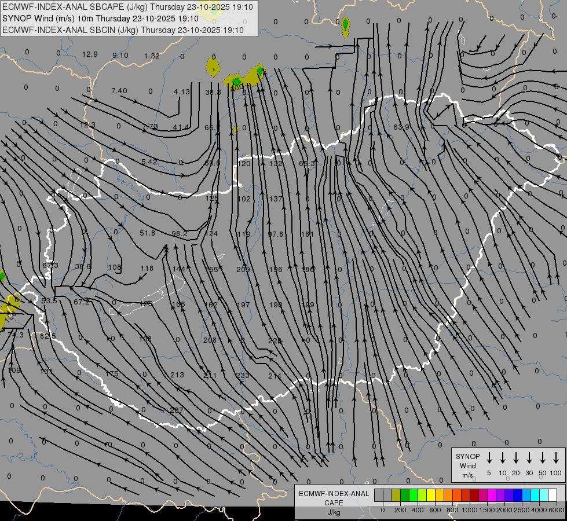This screenshot has height=521, width=567.
Task: Click the 30 m/s wind arrow in legend
Action: [x=529, y=457]
